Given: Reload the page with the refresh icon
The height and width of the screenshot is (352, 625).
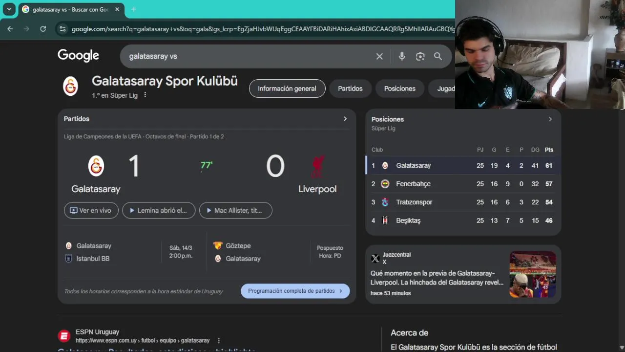Looking at the screenshot, I should pyautogui.click(x=43, y=29).
